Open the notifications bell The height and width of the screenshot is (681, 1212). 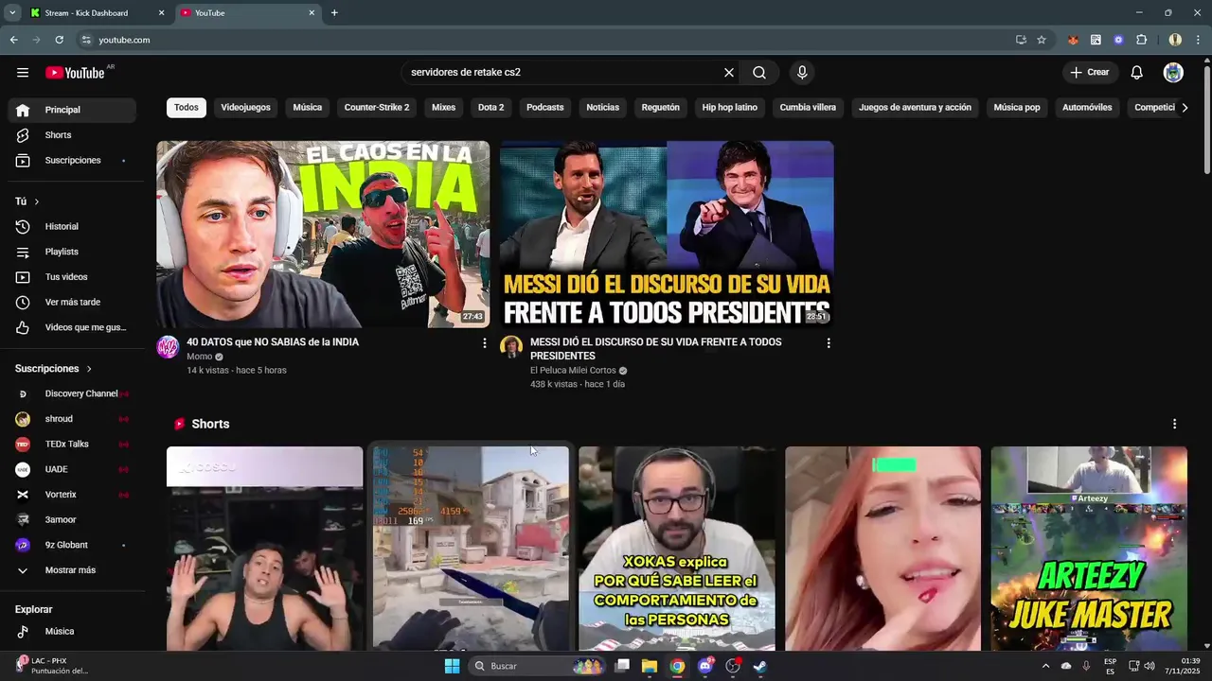(x=1137, y=73)
